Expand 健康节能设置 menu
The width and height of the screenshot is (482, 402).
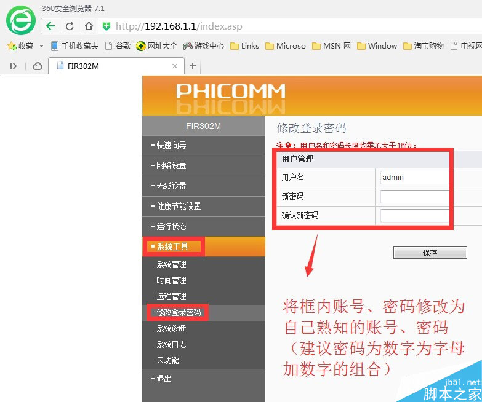[204, 206]
